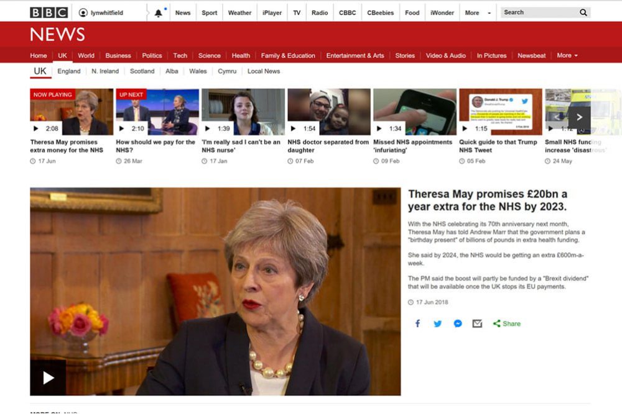
Task: Play the 2:10 'How should we pay' clip
Action: click(157, 112)
